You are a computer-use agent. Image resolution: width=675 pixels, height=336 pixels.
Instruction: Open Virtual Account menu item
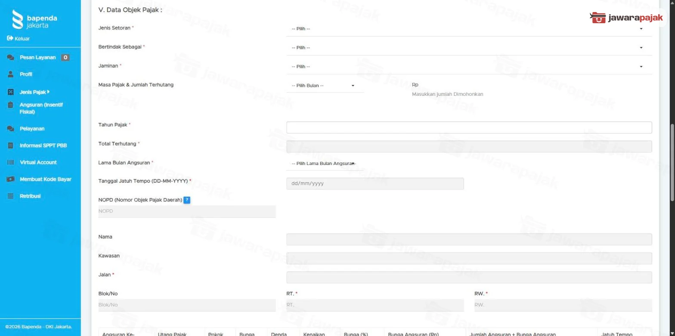(38, 162)
